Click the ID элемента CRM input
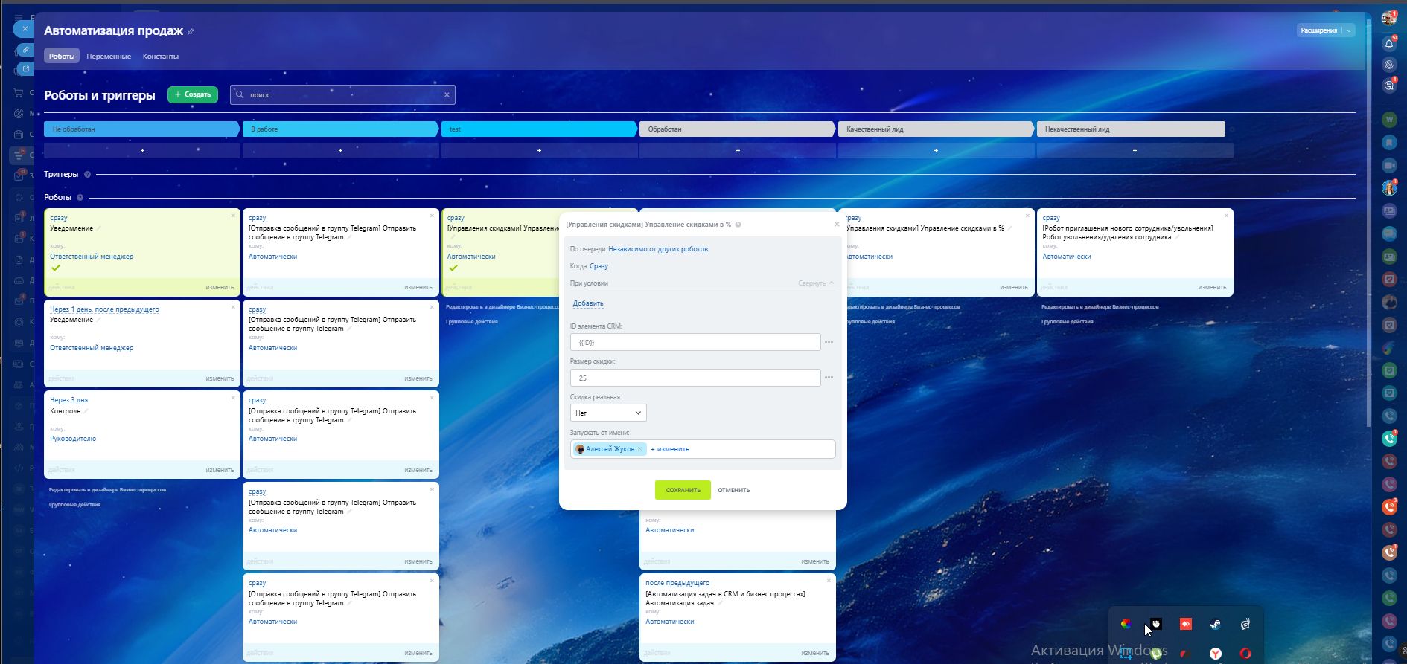This screenshot has width=1407, height=664. [695, 342]
